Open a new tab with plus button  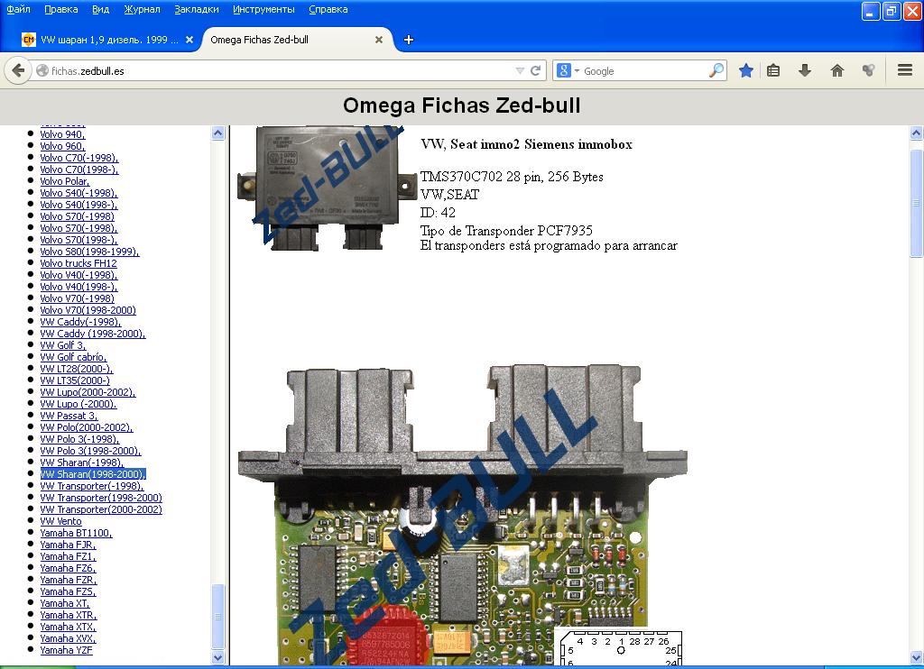(x=409, y=40)
